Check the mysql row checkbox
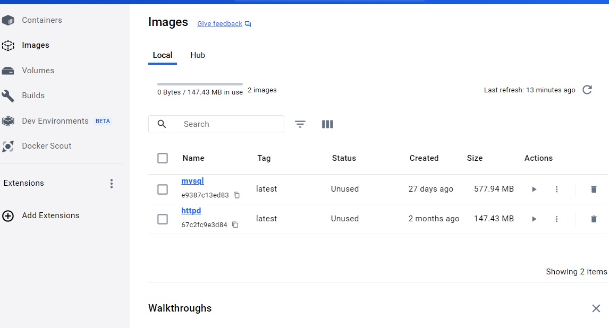Viewport: 609px width, 328px height. click(x=163, y=189)
